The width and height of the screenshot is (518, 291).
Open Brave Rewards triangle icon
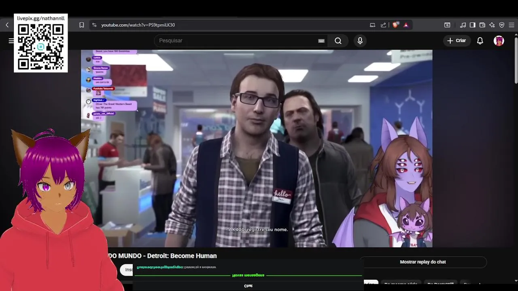coord(406,25)
